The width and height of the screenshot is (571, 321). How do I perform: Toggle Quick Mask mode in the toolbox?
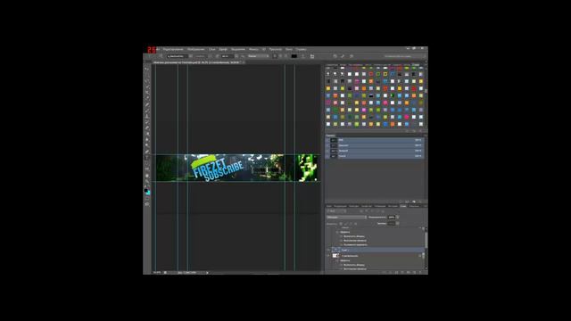click(x=147, y=198)
